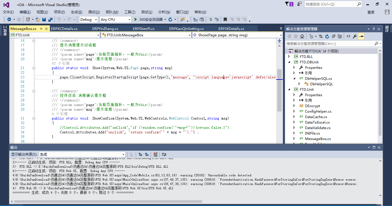Select DataToExcel.cs in Solution Explorer
392x206 pixels.
[x=317, y=122]
